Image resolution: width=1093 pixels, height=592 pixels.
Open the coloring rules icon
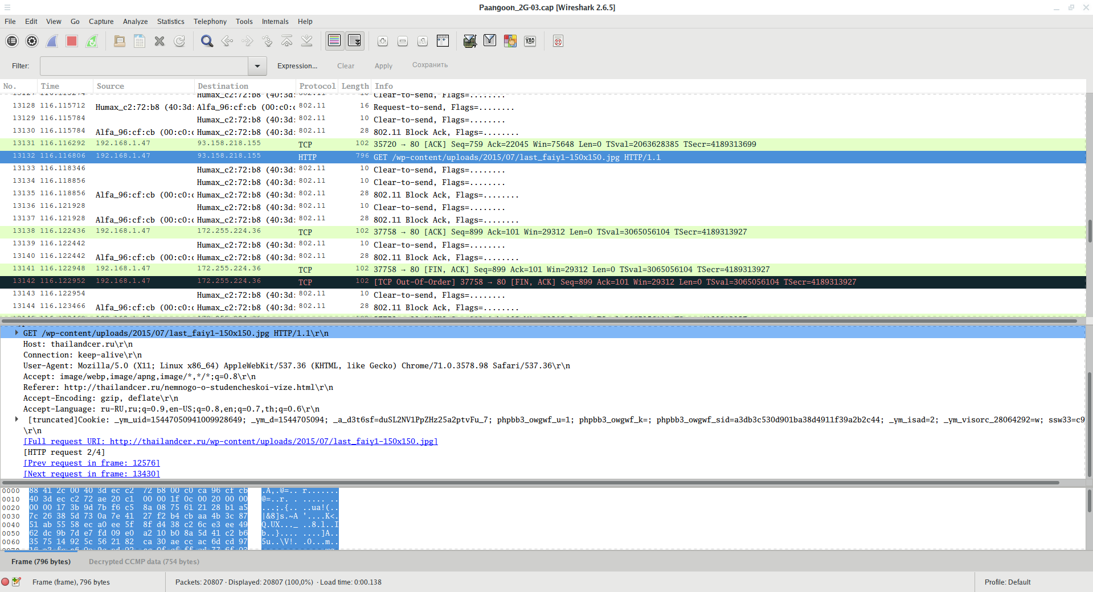(x=510, y=41)
